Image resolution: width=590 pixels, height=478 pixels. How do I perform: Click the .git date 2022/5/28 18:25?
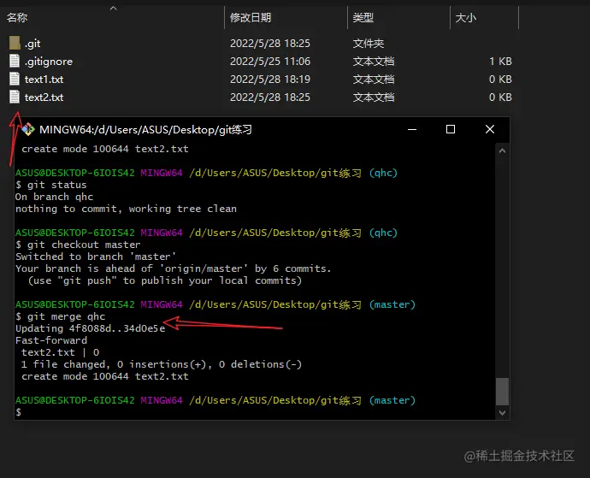click(x=270, y=44)
